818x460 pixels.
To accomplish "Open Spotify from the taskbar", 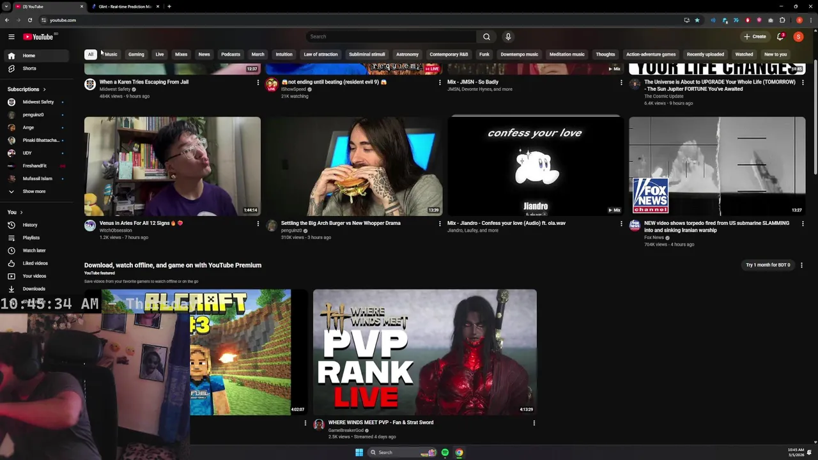I will click(445, 452).
